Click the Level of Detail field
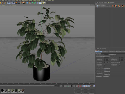The image size is (125, 94). pyautogui.click(x=107, y=63)
